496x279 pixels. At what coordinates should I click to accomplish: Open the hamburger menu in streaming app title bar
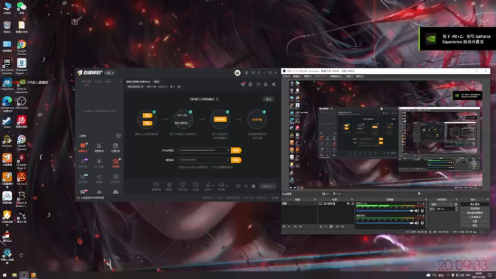(x=259, y=73)
